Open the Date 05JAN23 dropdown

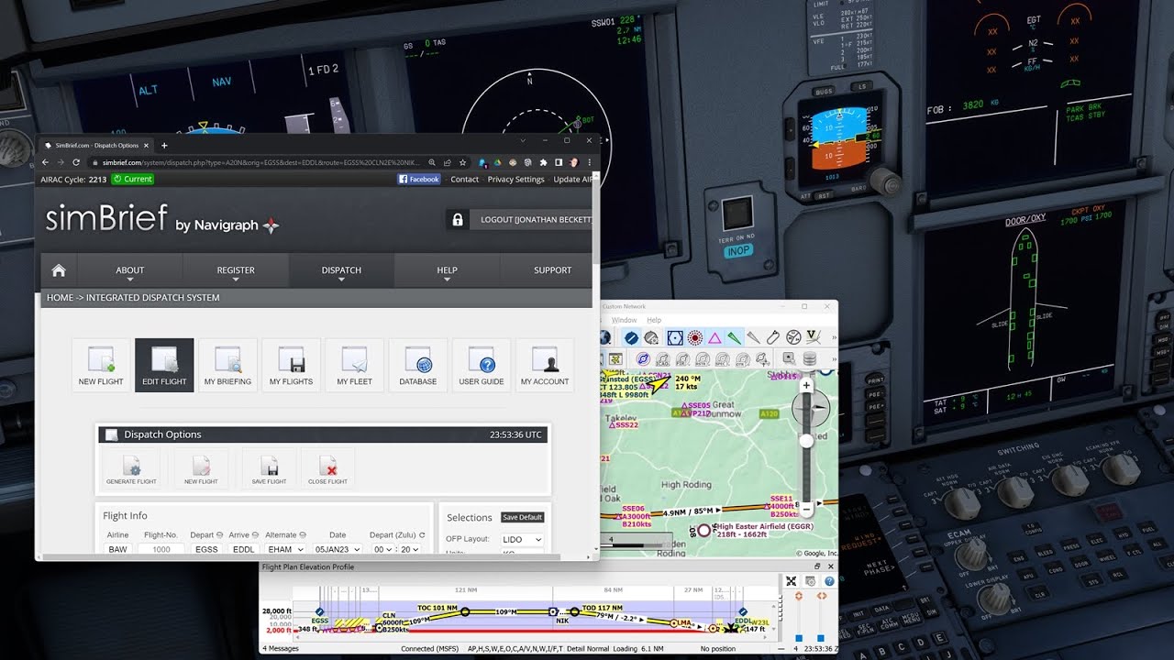tap(337, 549)
